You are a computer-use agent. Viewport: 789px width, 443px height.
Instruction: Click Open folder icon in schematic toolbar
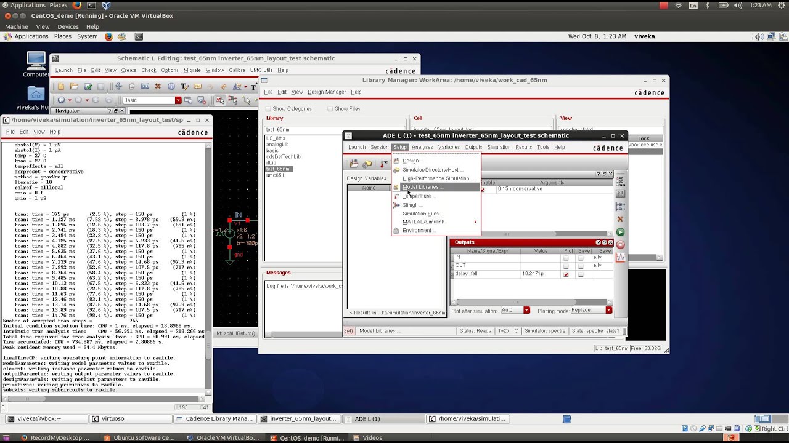(x=74, y=87)
